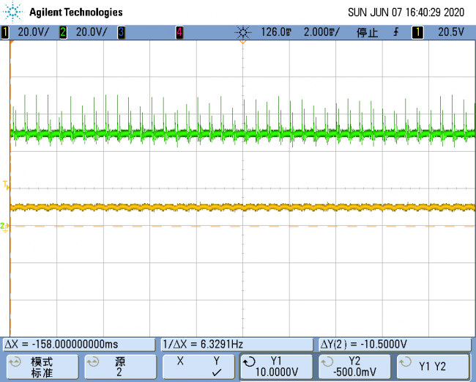
Task: Click the Agilent Technologies starburst logo
Action: pyautogui.click(x=12, y=12)
